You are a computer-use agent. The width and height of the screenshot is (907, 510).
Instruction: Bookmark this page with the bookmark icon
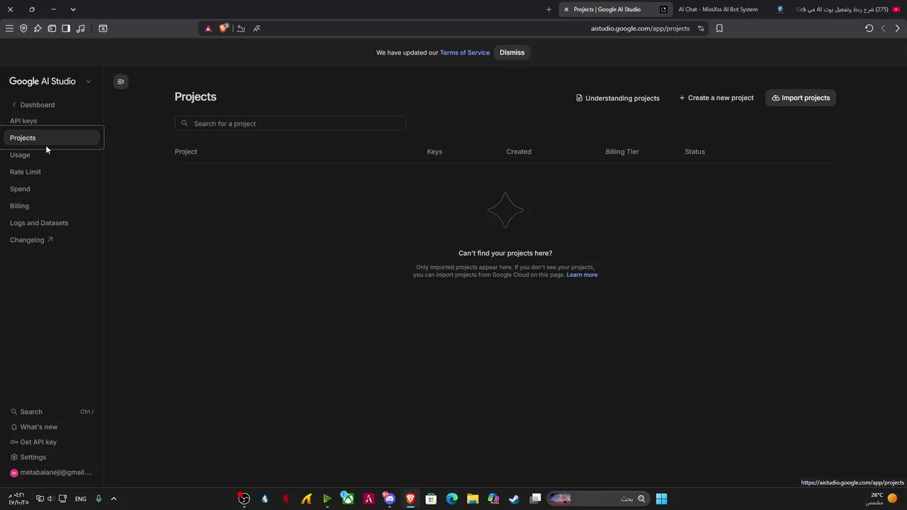[719, 28]
